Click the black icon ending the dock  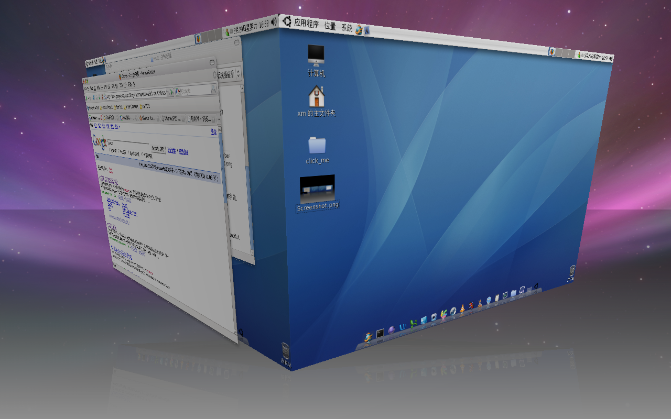(536, 286)
